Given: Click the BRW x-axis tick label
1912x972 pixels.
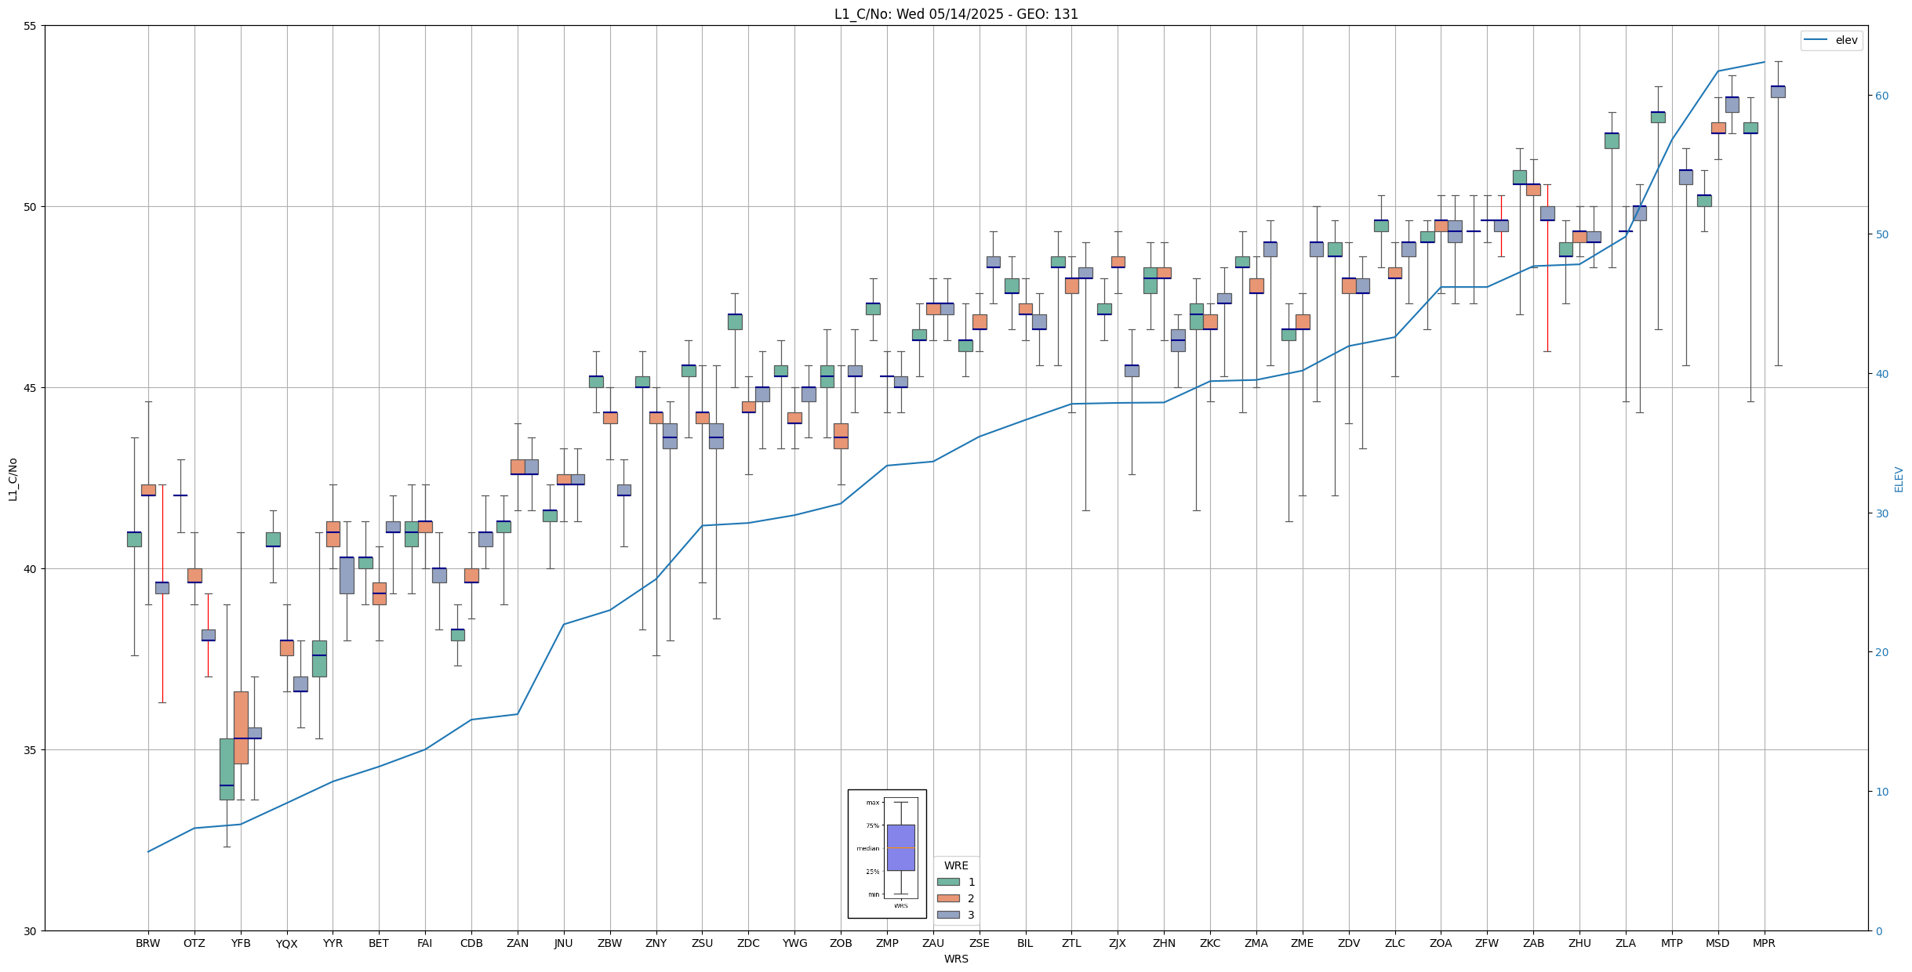Looking at the screenshot, I should coord(147,943).
